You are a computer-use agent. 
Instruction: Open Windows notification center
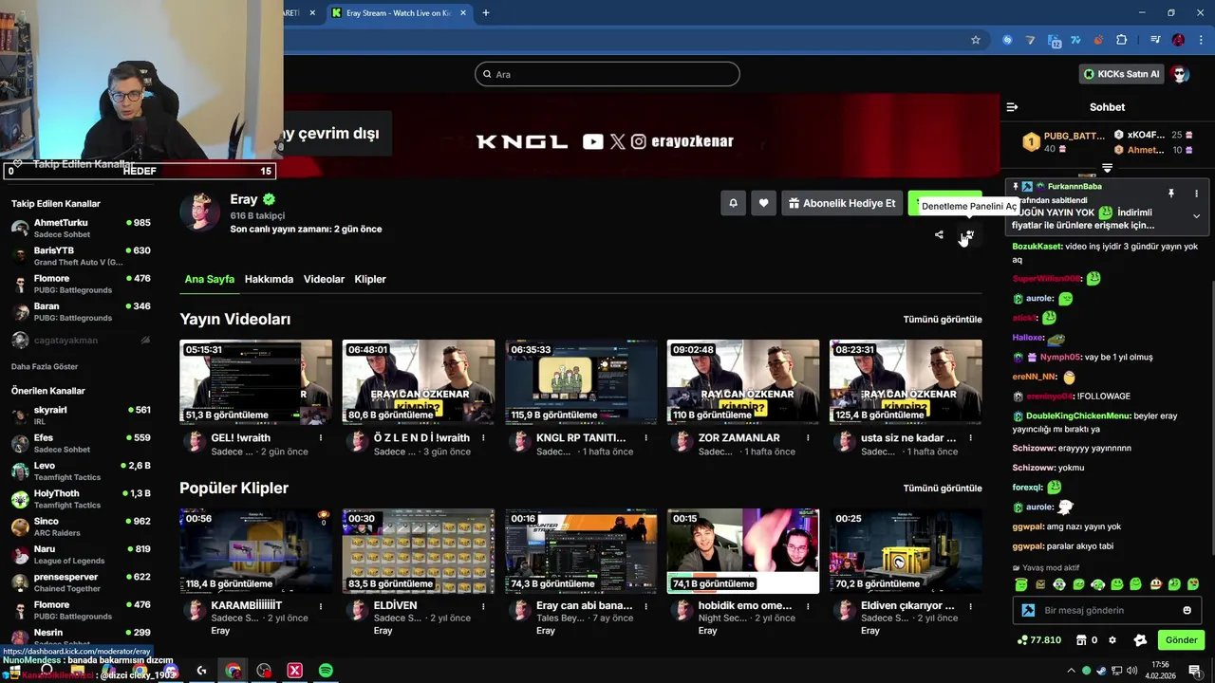tap(1194, 671)
